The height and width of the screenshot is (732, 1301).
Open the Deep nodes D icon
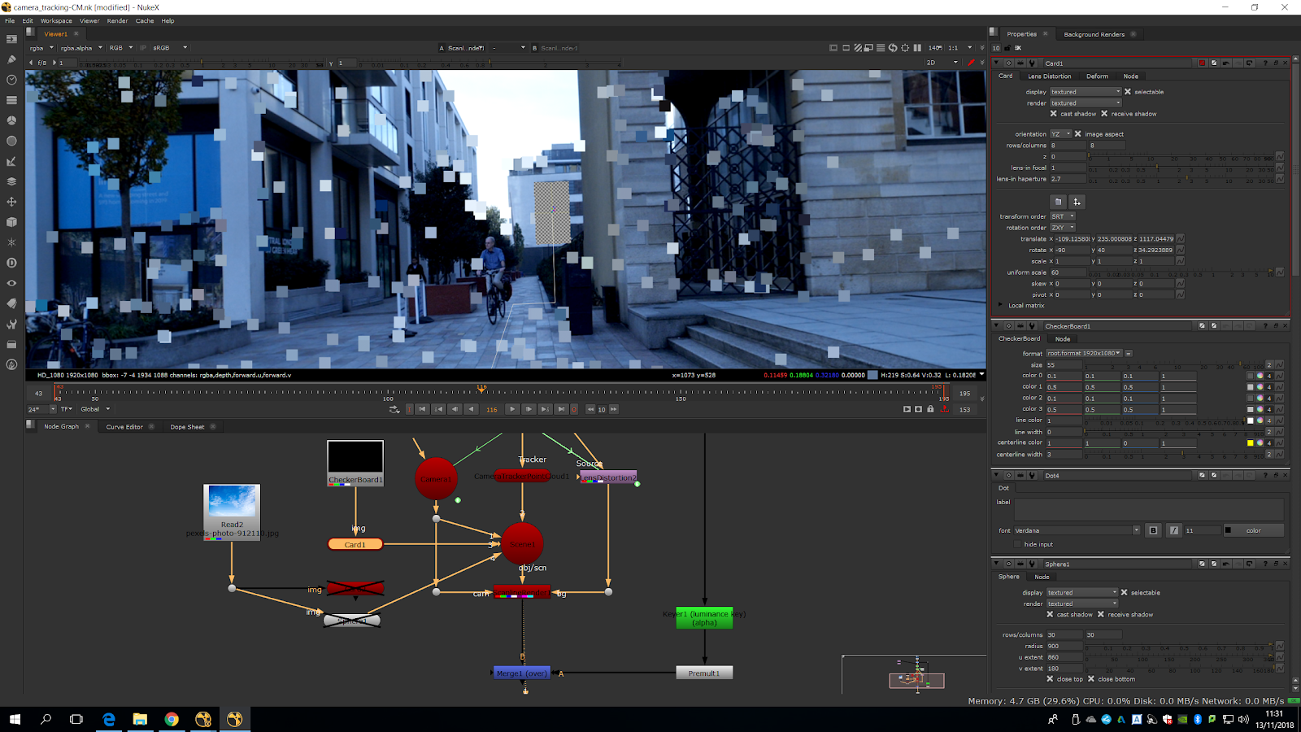tap(11, 263)
